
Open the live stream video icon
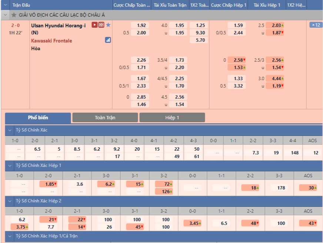[94, 25]
